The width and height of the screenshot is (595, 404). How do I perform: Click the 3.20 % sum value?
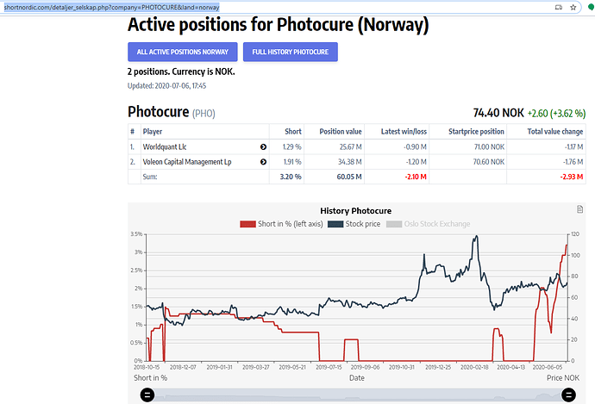point(291,177)
